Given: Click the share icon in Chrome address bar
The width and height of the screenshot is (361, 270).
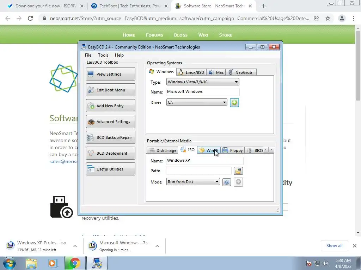Looking at the screenshot, I should coord(317,18).
